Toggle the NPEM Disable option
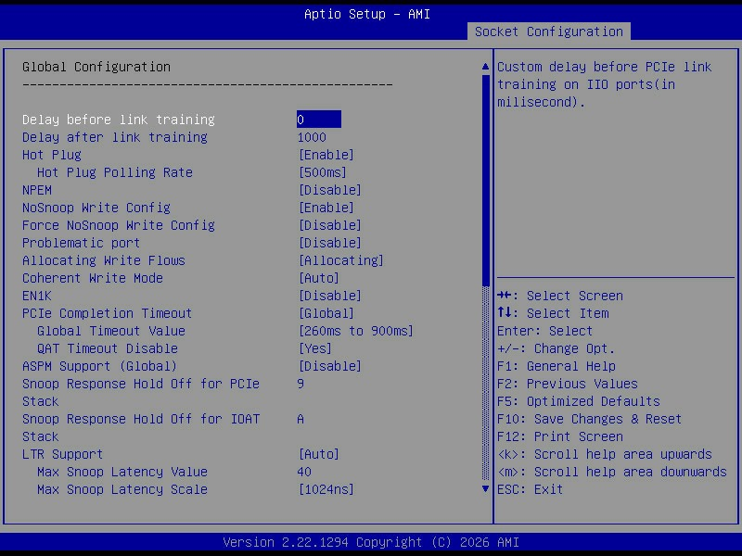 pos(330,190)
